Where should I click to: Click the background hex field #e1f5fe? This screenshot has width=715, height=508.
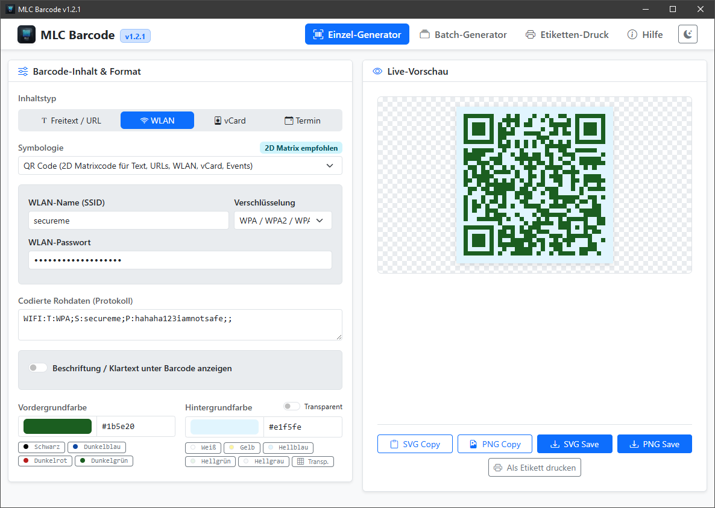(303, 427)
